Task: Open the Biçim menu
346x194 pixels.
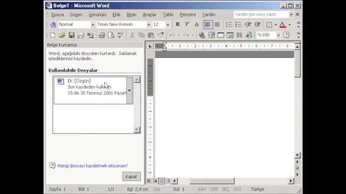Action: [131, 15]
